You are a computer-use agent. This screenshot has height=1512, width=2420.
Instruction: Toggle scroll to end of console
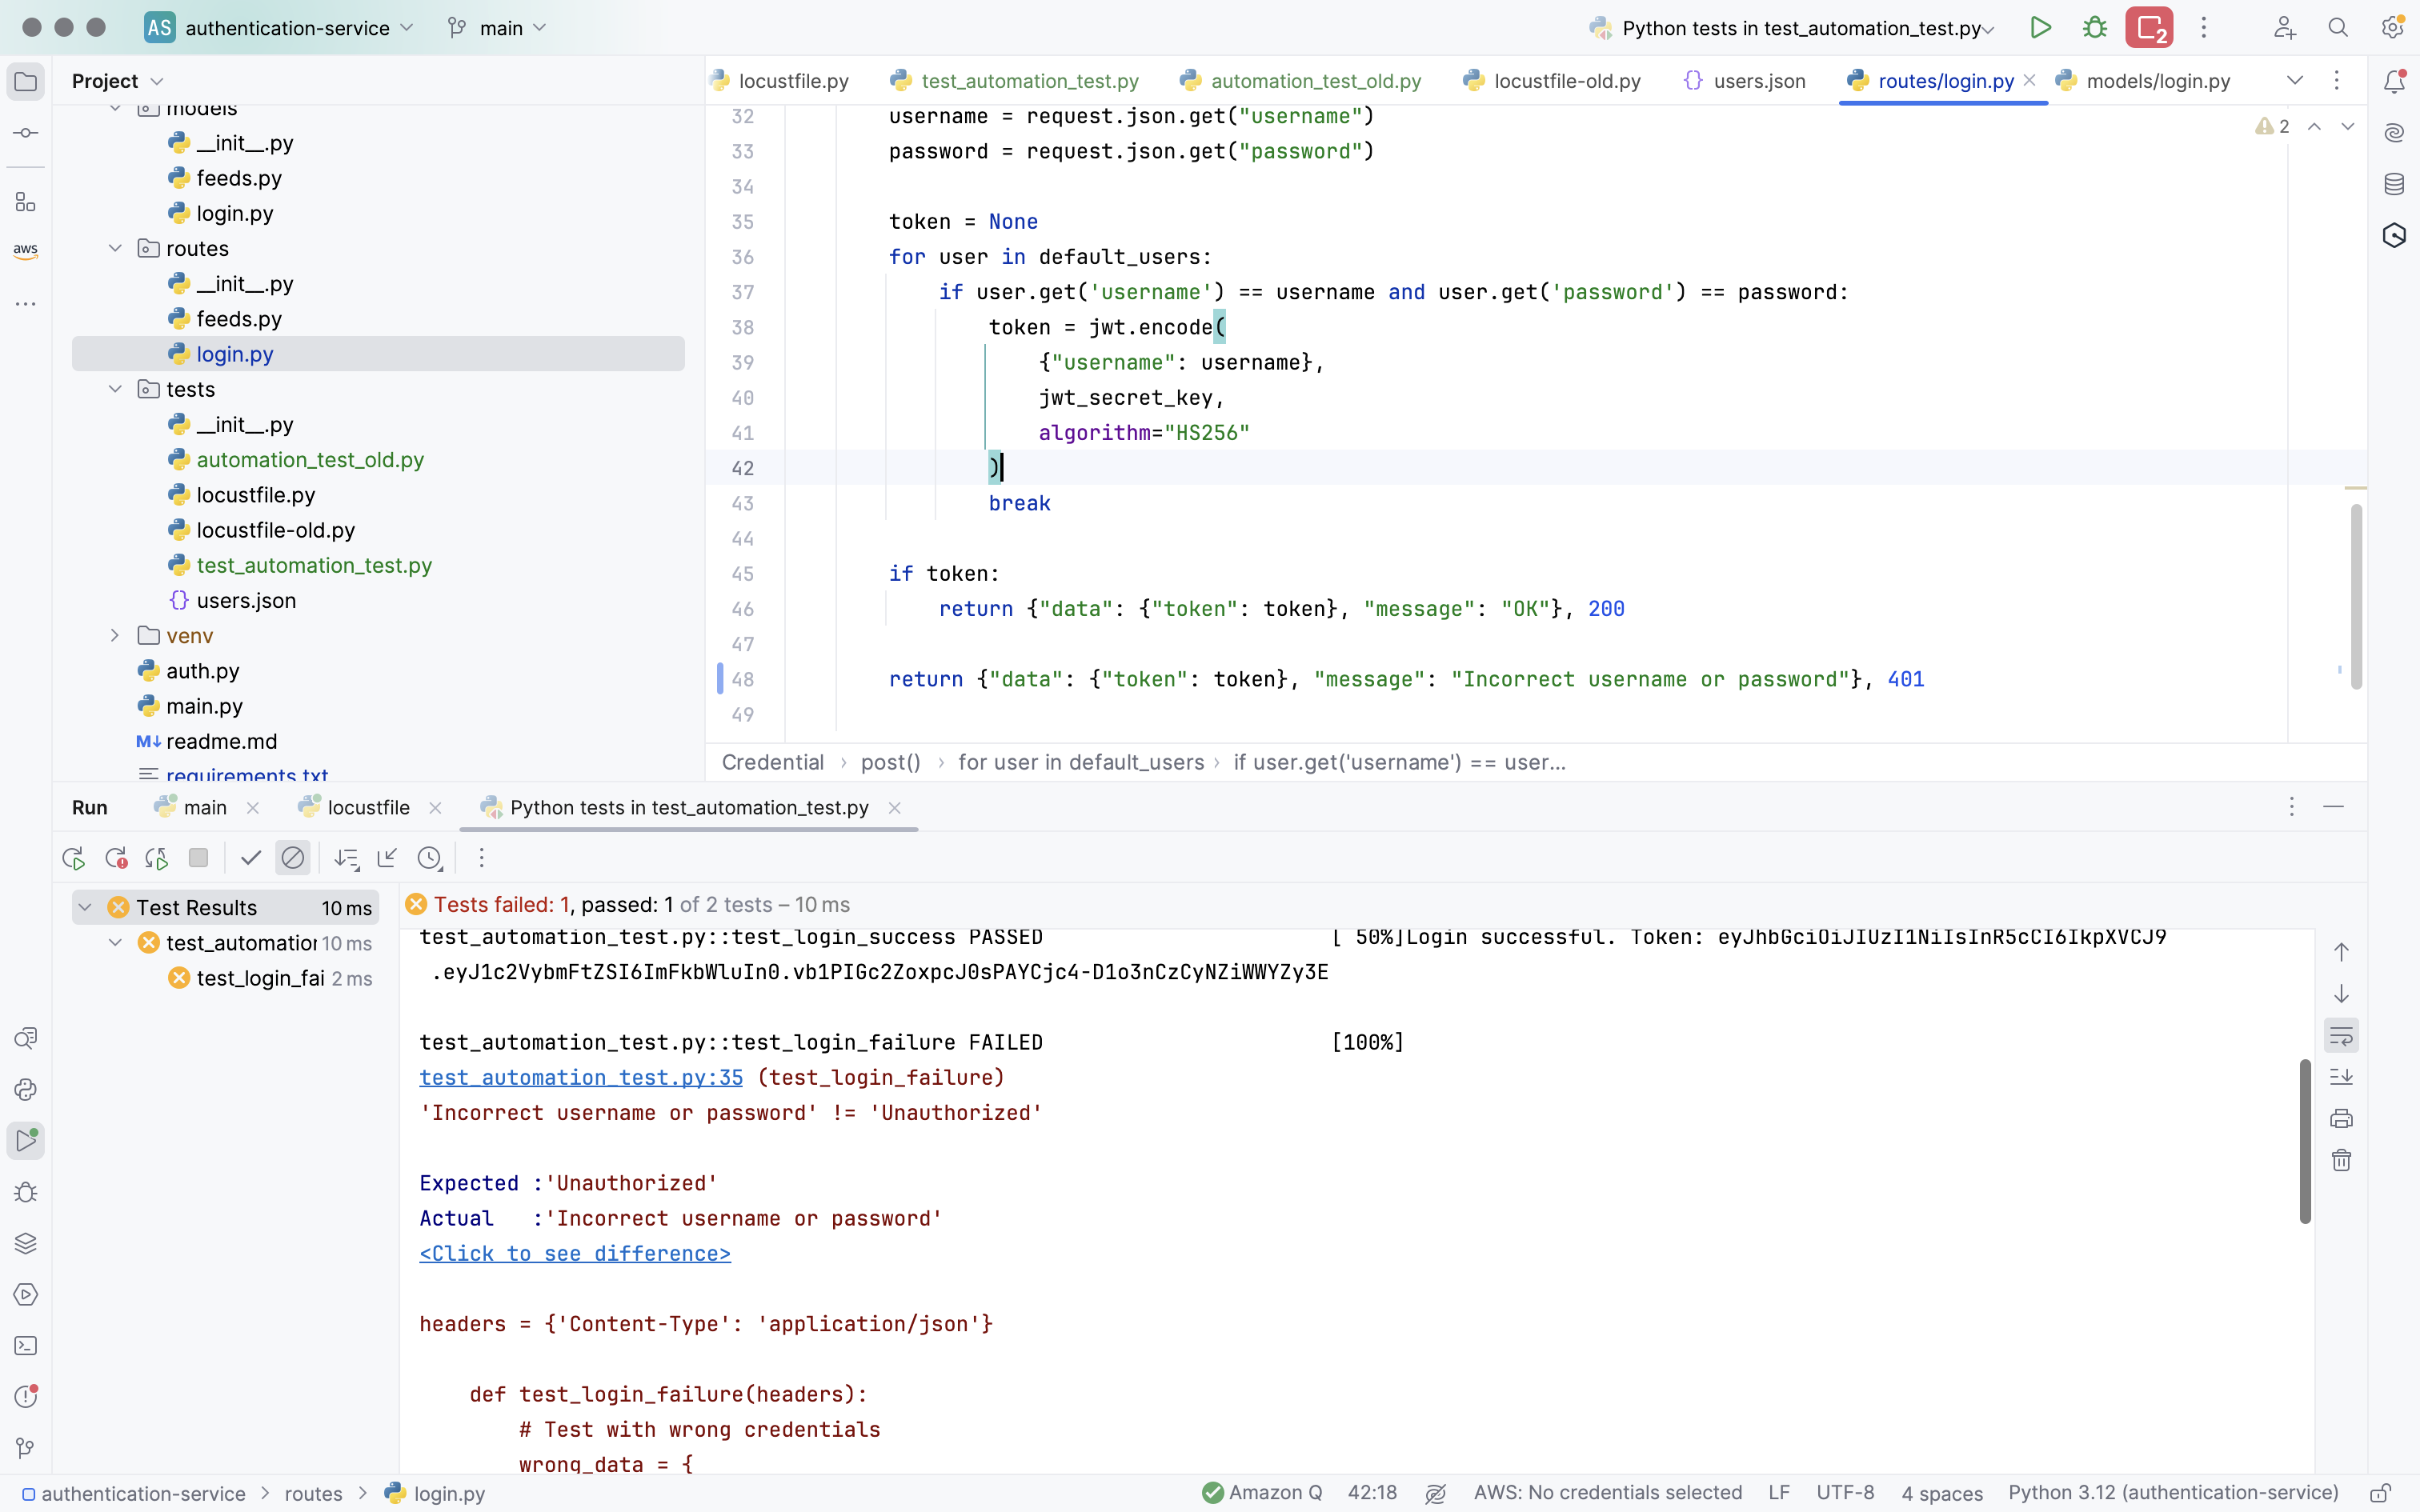click(2341, 1077)
